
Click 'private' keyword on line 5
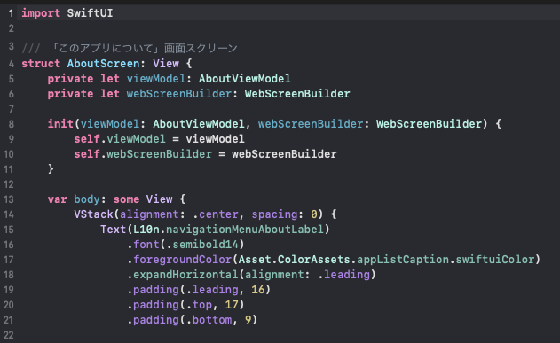pyautogui.click(x=70, y=79)
